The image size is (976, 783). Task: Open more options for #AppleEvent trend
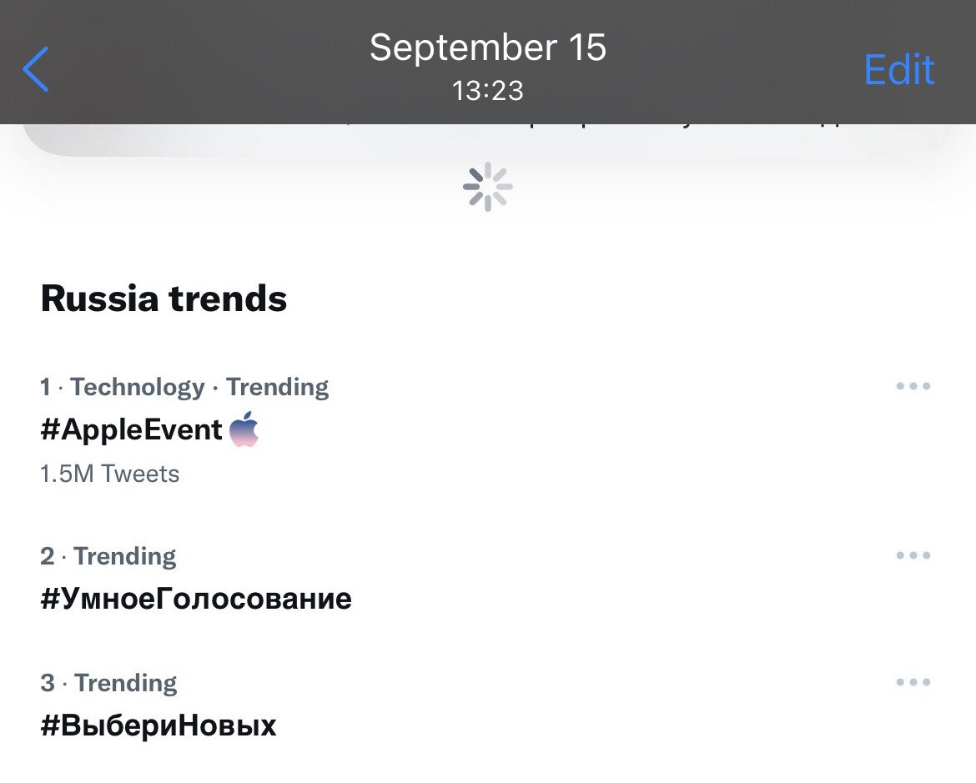913,386
